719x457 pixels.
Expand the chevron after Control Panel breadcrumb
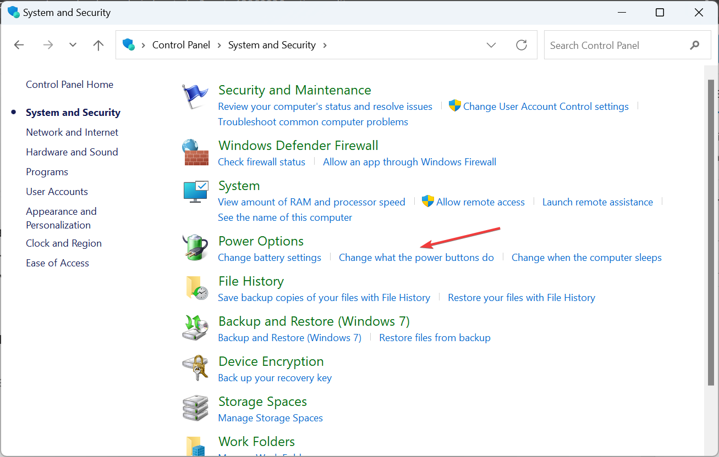(220, 45)
